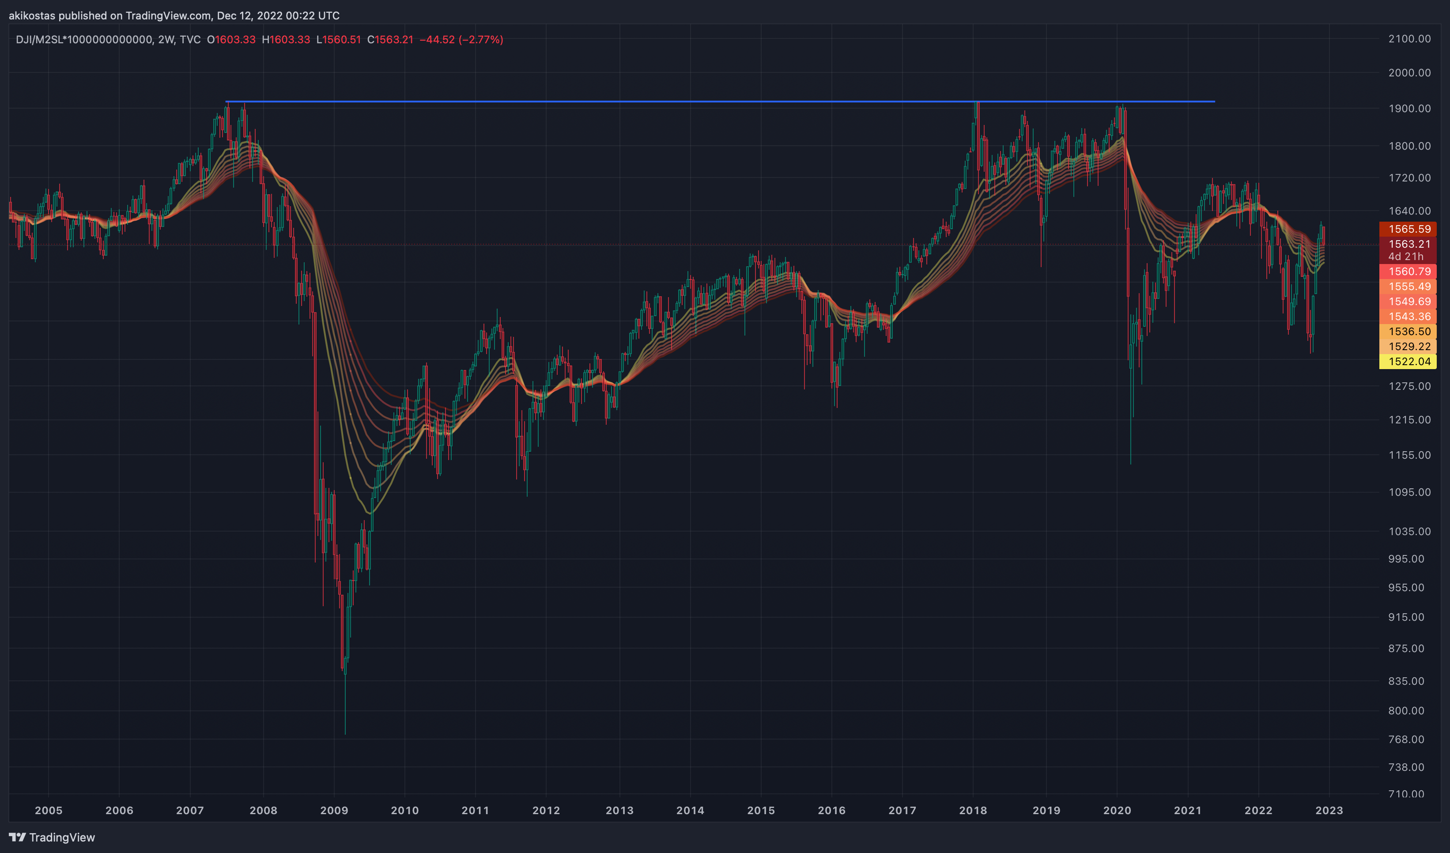The height and width of the screenshot is (853, 1450).
Task: Click the TradingView logo icon
Action: coord(17,838)
